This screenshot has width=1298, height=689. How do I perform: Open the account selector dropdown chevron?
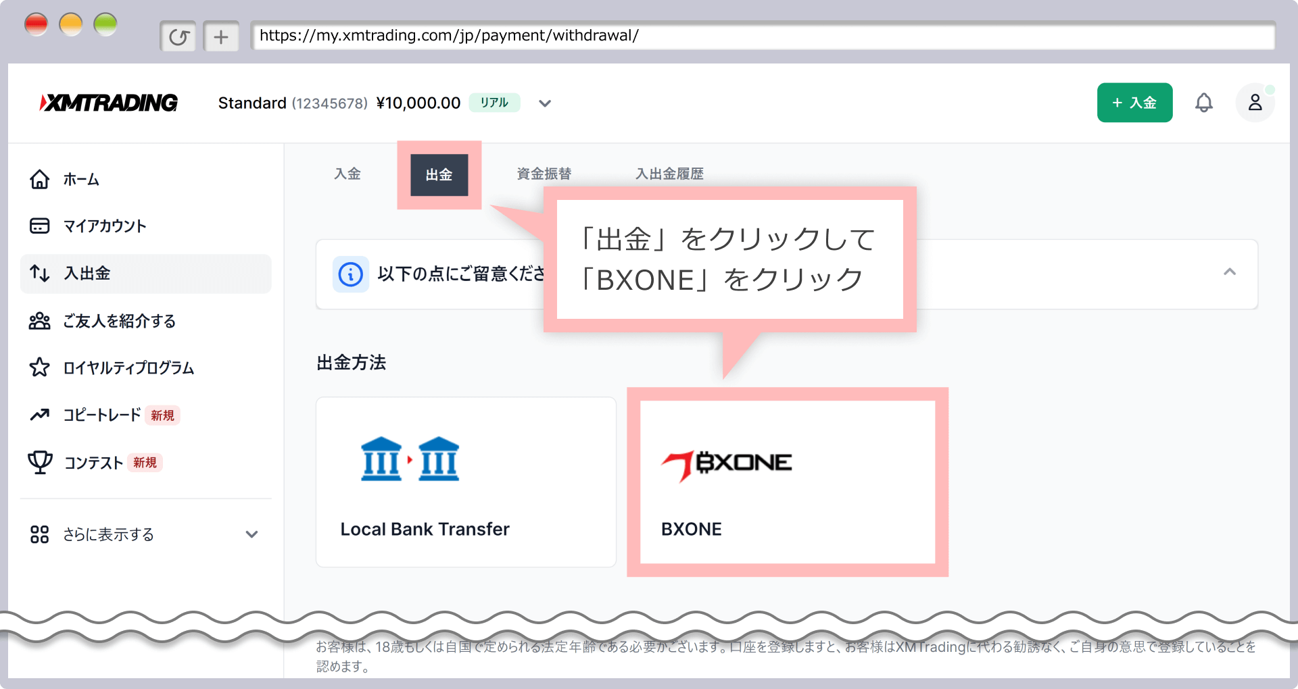click(545, 103)
